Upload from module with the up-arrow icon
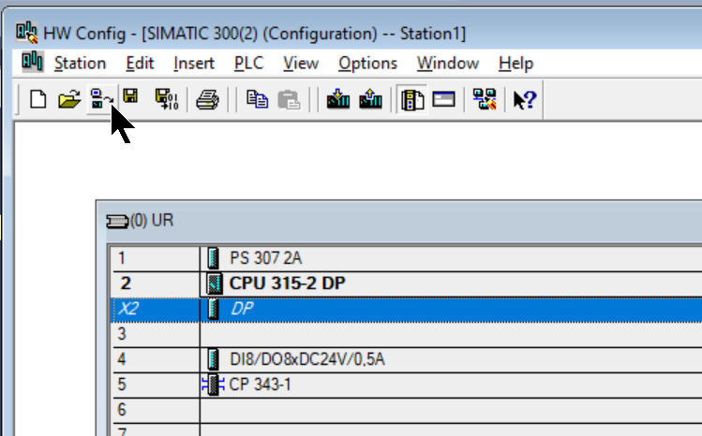Viewport: 702px width, 436px height. click(x=370, y=99)
